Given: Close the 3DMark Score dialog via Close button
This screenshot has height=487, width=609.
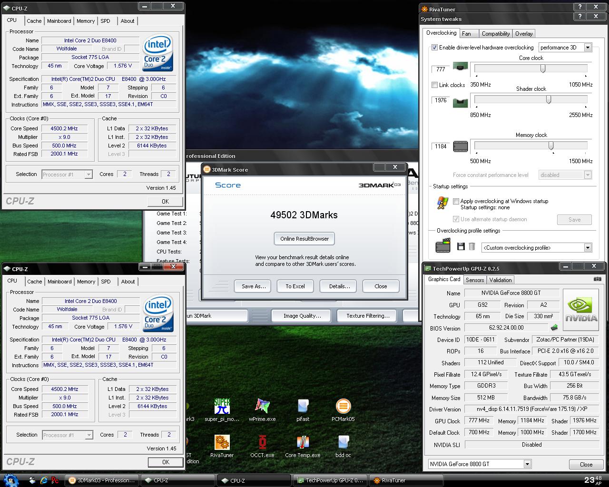Looking at the screenshot, I should pyautogui.click(x=381, y=286).
